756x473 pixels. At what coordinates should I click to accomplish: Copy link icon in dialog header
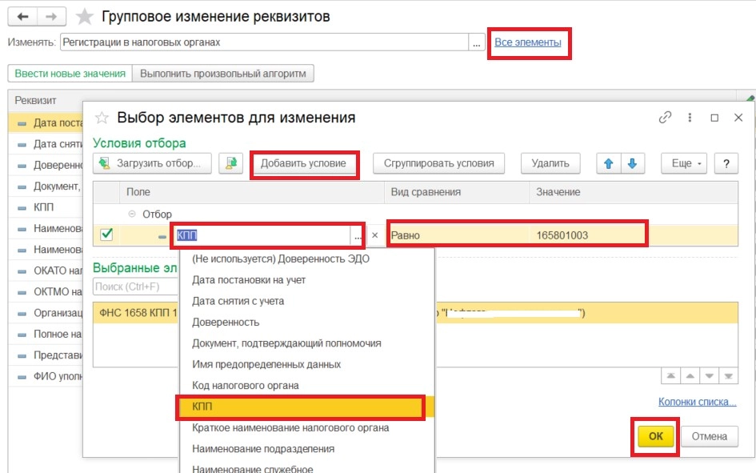665,117
